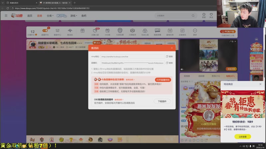Close the 推流码 dialog
The height and width of the screenshot is (149, 266).
click(x=172, y=48)
